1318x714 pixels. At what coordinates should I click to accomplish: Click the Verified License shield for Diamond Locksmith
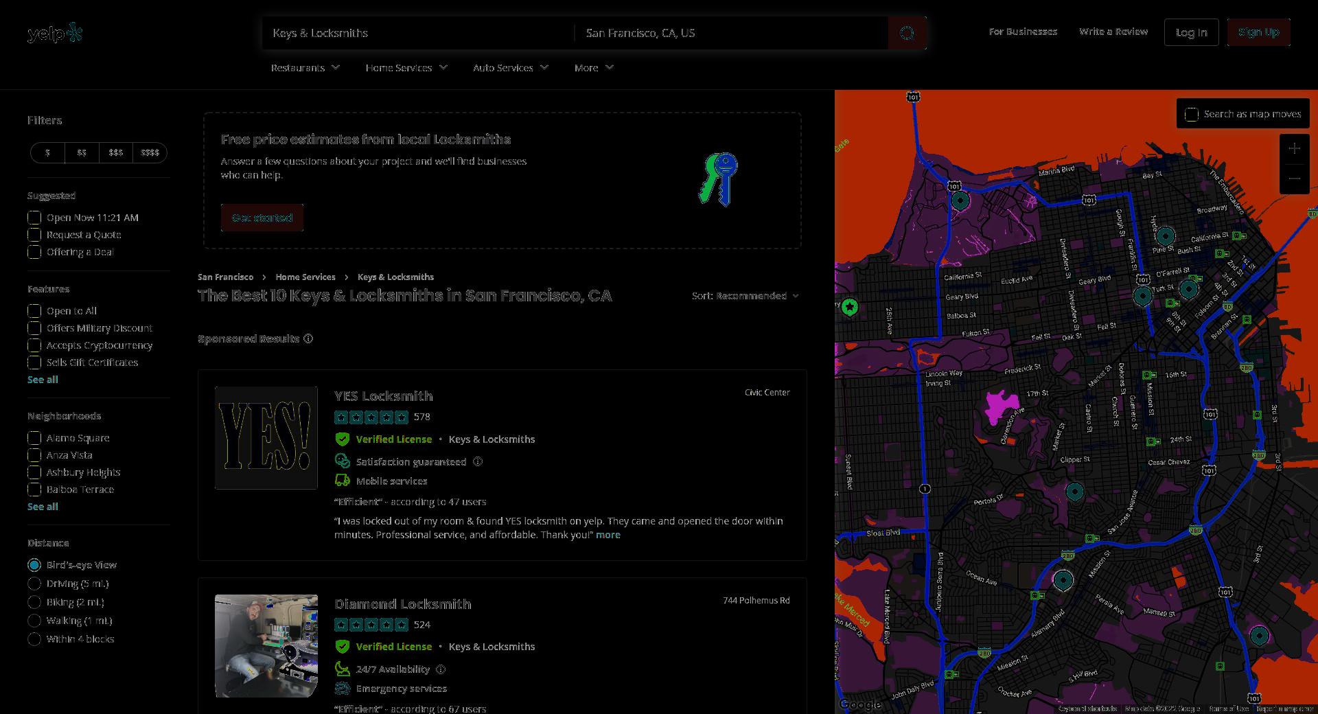coord(342,646)
